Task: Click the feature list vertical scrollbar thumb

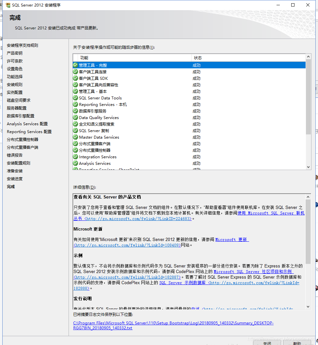Action: tap(308, 97)
